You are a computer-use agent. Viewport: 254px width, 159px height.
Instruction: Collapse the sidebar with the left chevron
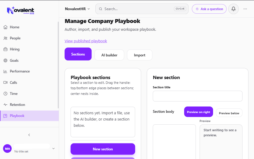pos(29,135)
